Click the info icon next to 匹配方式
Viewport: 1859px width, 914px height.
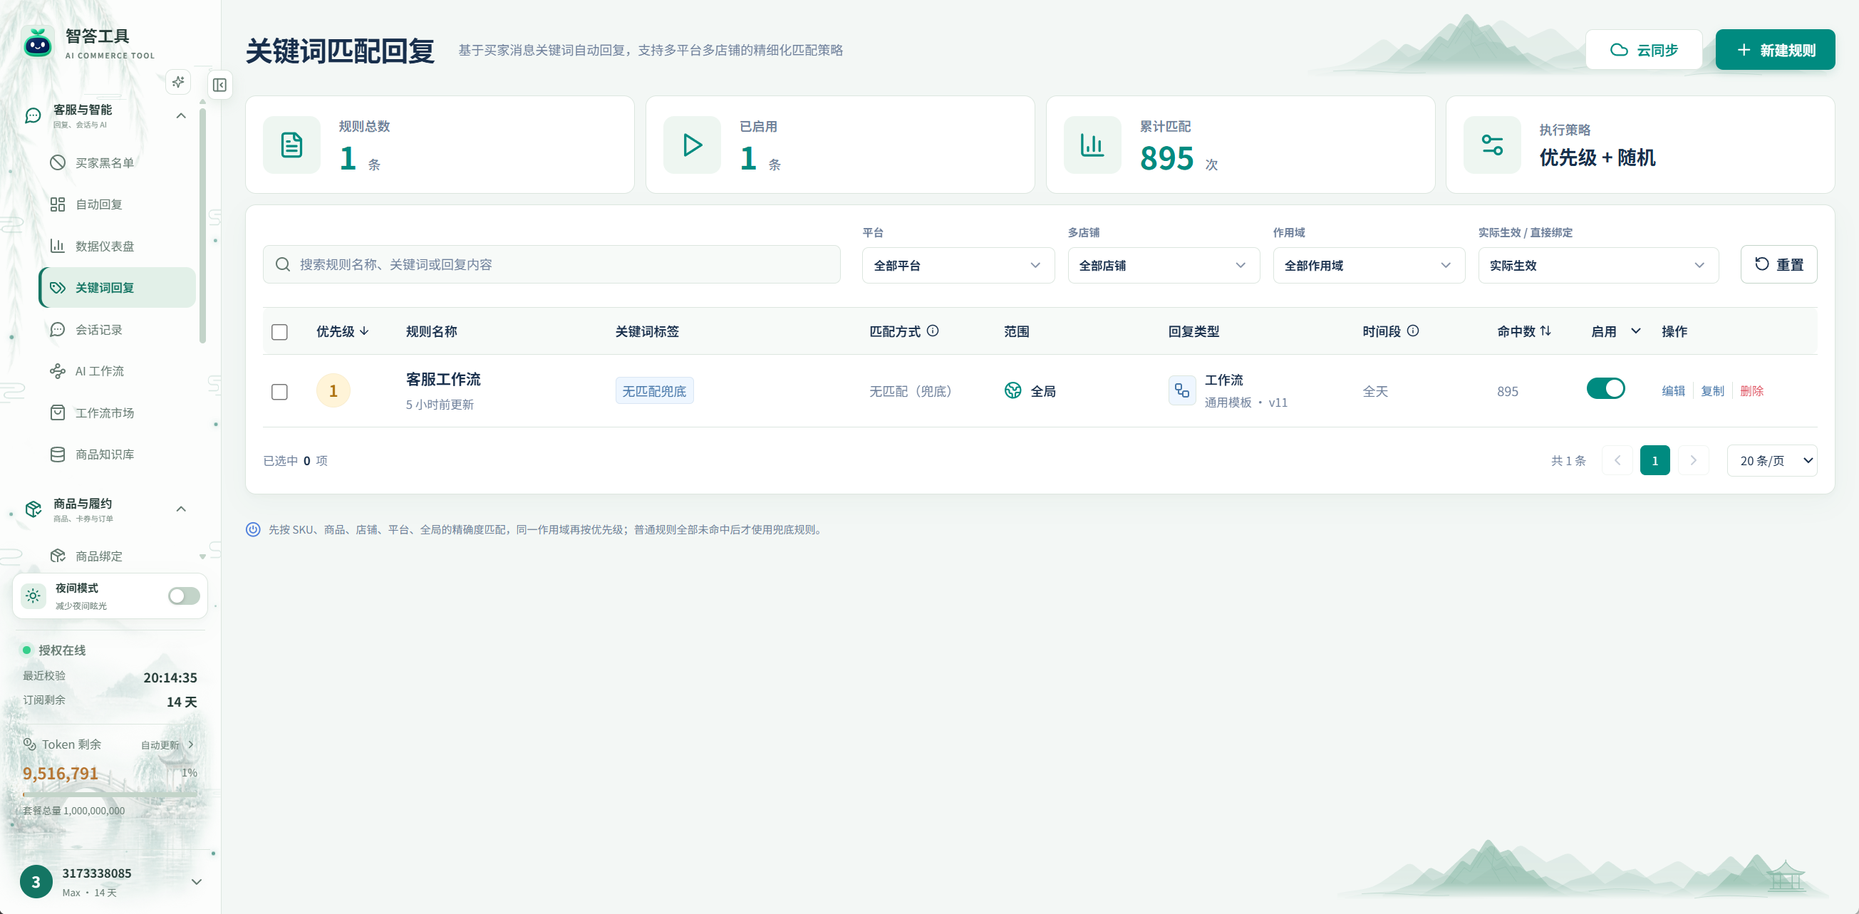[933, 331]
